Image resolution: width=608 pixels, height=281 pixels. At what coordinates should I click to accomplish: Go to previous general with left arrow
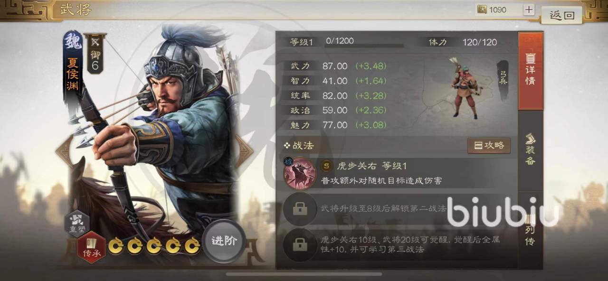coord(64,151)
